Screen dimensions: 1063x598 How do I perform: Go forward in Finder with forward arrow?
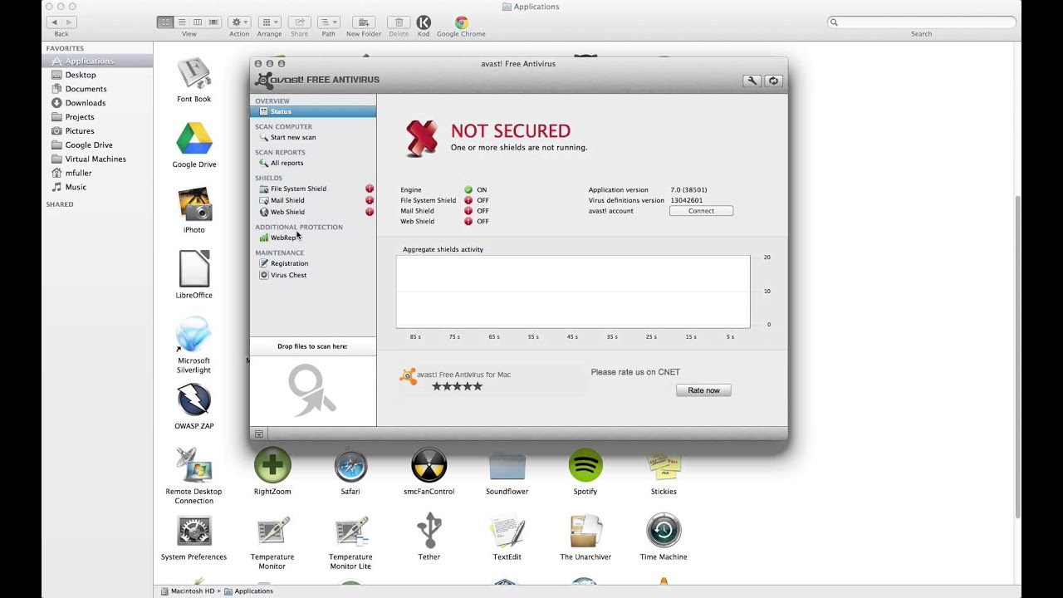[69, 22]
